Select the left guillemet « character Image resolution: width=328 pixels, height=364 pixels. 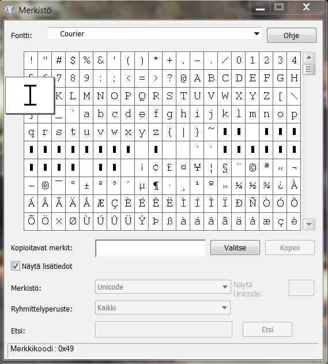coord(280,168)
